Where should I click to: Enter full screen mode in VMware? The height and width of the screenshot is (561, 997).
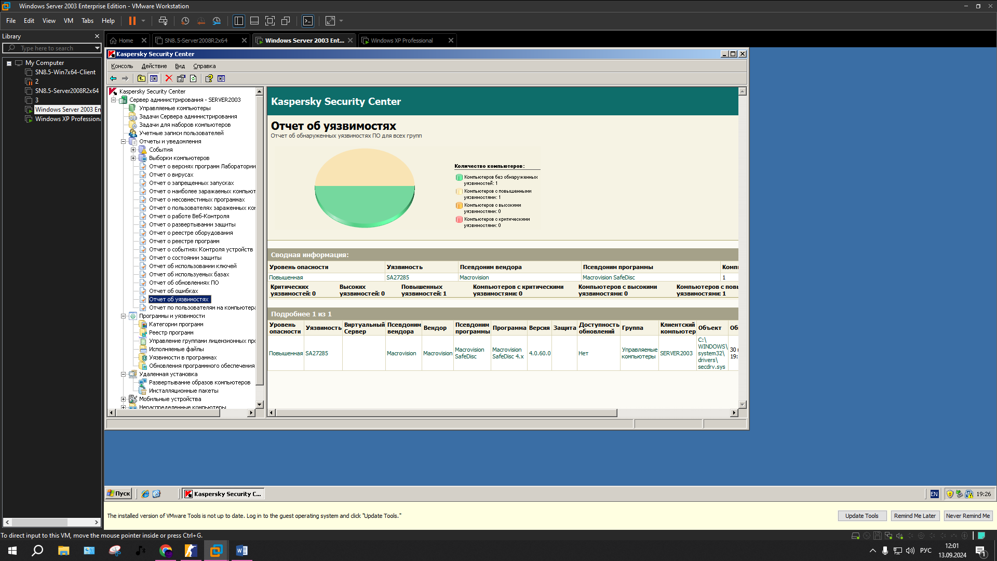click(x=270, y=21)
